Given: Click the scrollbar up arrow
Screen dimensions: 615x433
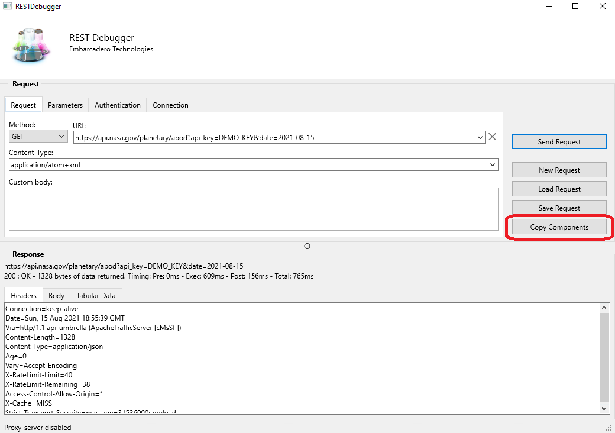Looking at the screenshot, I should pos(604,307).
